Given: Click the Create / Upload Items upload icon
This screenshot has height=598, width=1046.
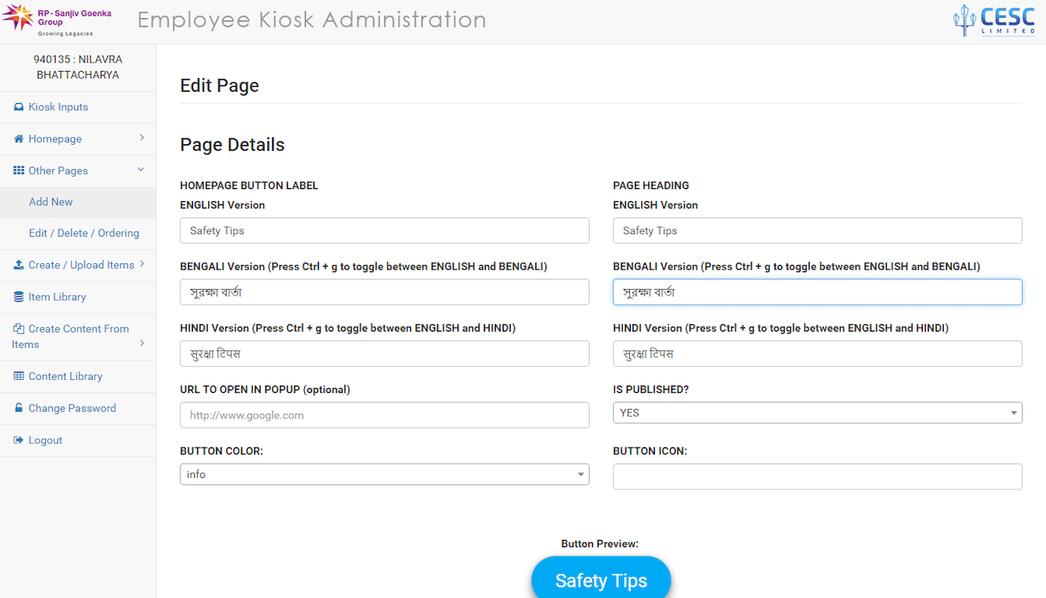Looking at the screenshot, I should point(19,265).
